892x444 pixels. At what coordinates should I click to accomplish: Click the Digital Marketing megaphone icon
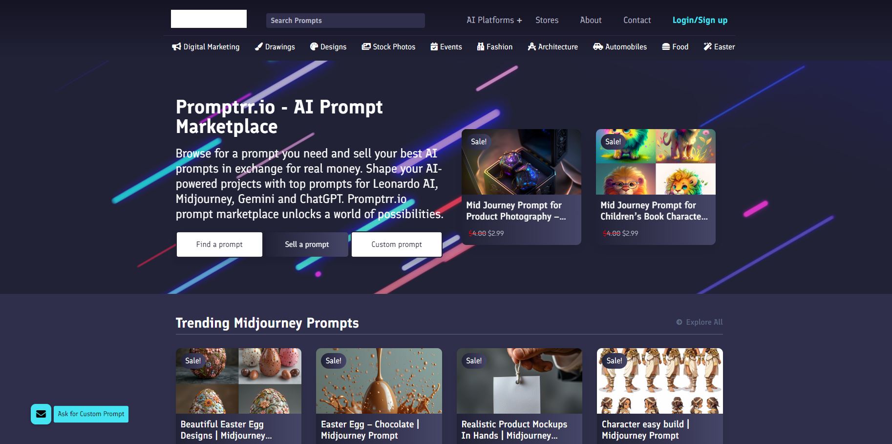pos(176,47)
